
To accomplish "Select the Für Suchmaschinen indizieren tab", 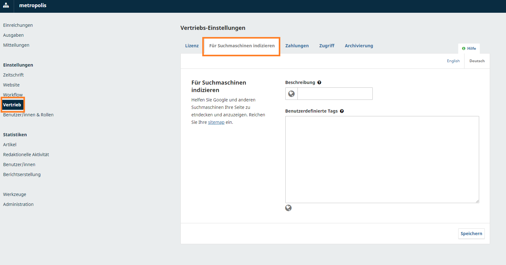I will point(242,46).
